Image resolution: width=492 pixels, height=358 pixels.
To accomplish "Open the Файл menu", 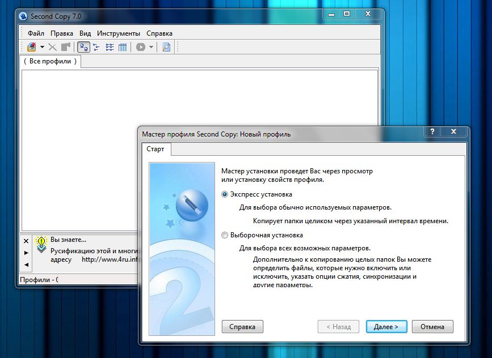I will pos(36,33).
